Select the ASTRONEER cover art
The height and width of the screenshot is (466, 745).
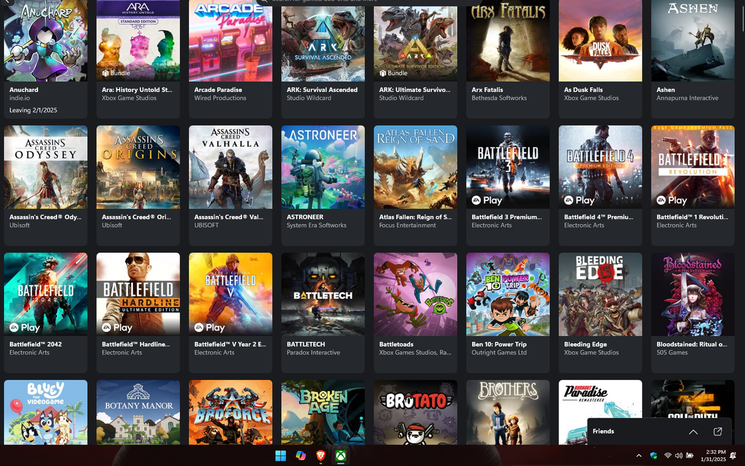[x=323, y=167]
